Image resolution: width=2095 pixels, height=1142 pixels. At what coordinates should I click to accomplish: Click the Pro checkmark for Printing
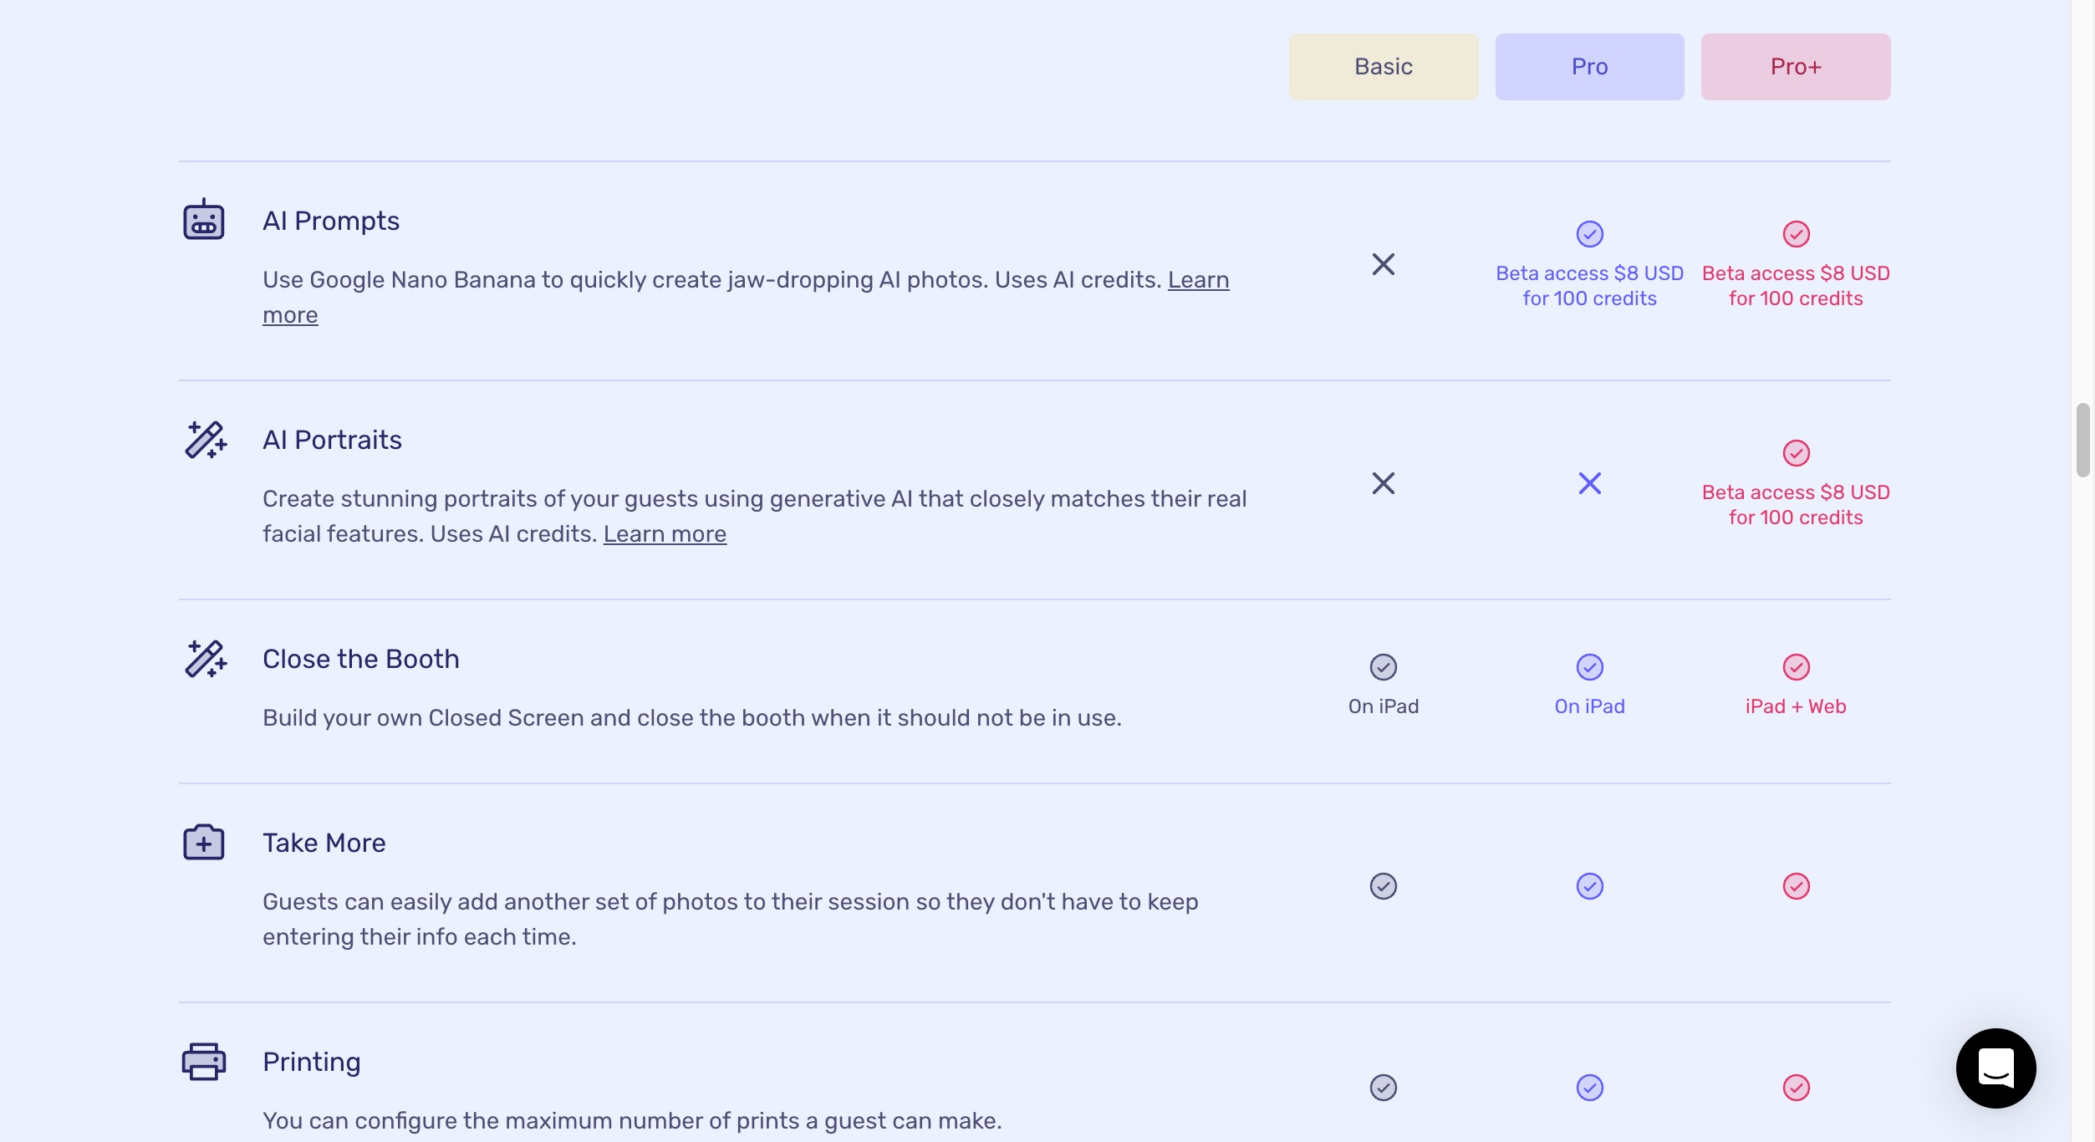[1590, 1088]
